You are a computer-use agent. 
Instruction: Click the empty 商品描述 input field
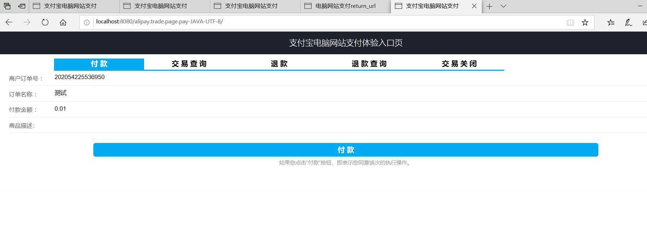350,125
